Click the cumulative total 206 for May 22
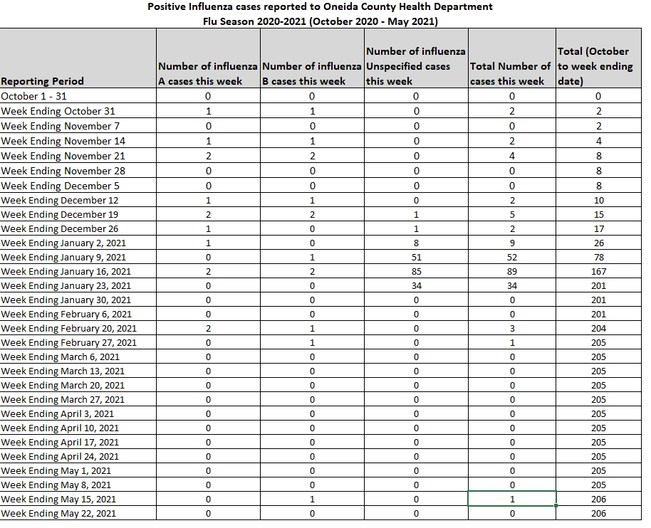 pos(599,514)
